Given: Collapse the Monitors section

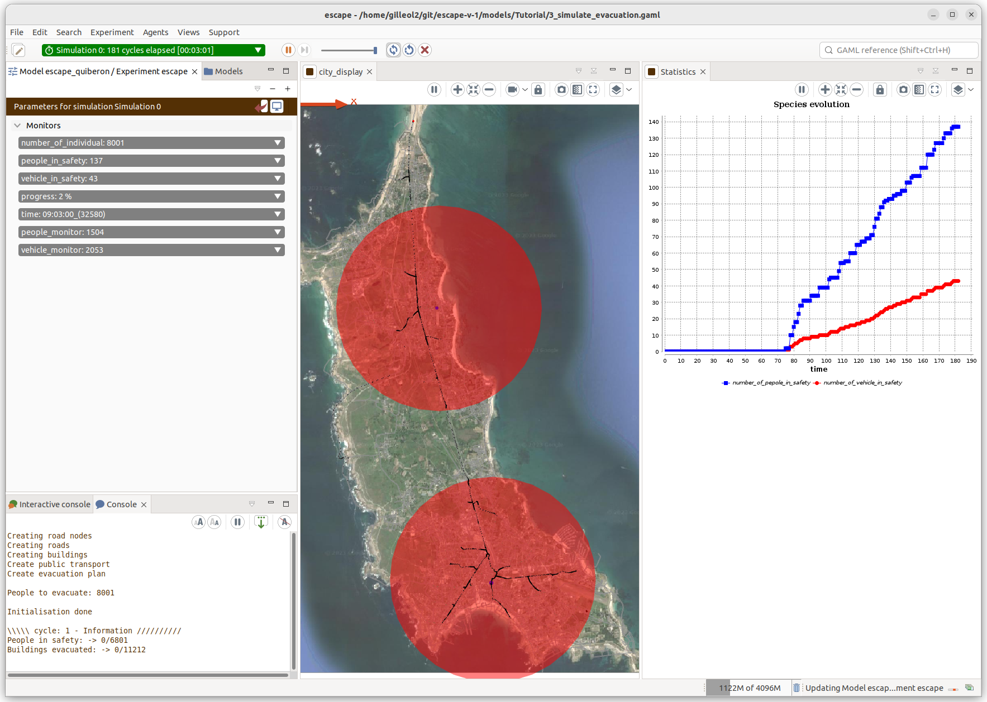Looking at the screenshot, I should (x=17, y=126).
